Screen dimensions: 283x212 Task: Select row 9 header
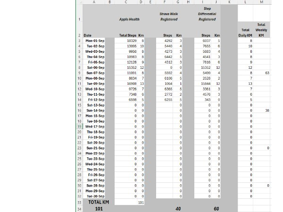point(79,73)
